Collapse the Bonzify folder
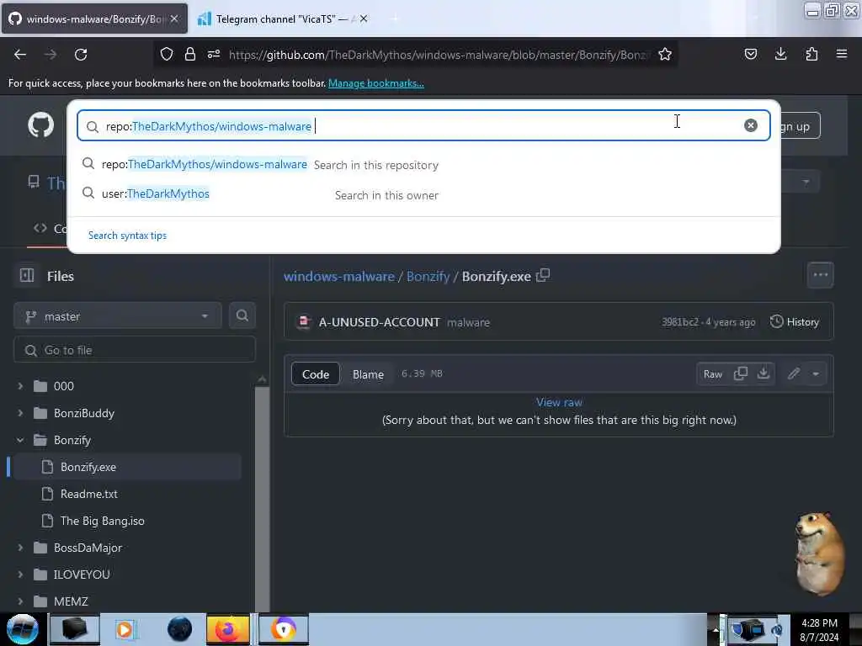Image resolution: width=862 pixels, height=646 pixels. [20, 440]
